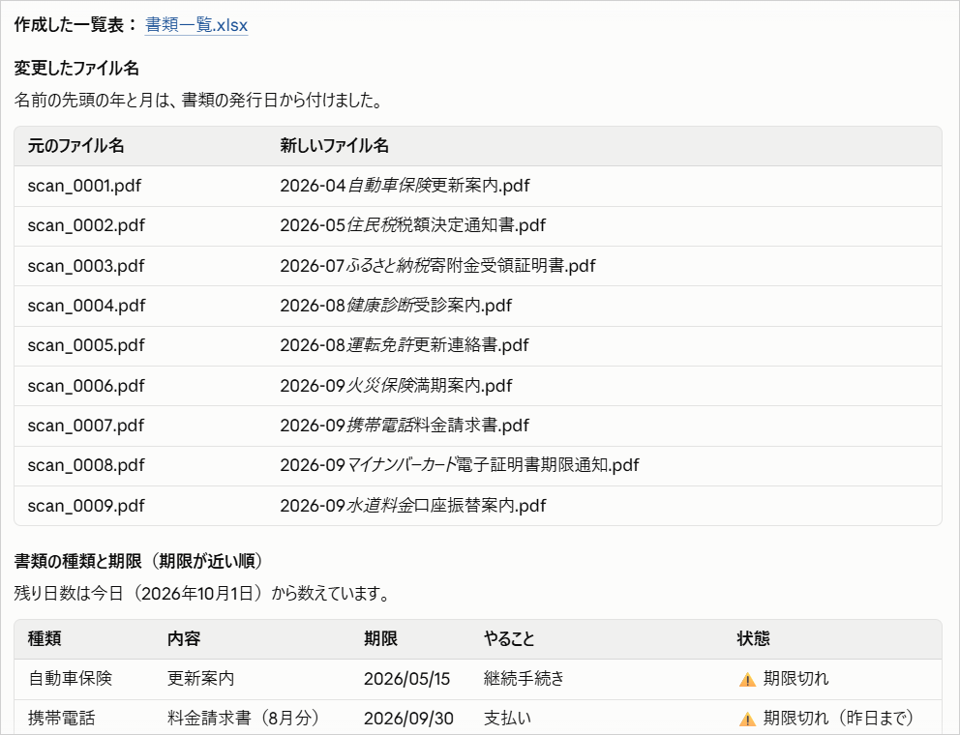Screen dimensions: 960x735
Task: Select the scan_0005.pdf cell
Action: click(x=86, y=346)
